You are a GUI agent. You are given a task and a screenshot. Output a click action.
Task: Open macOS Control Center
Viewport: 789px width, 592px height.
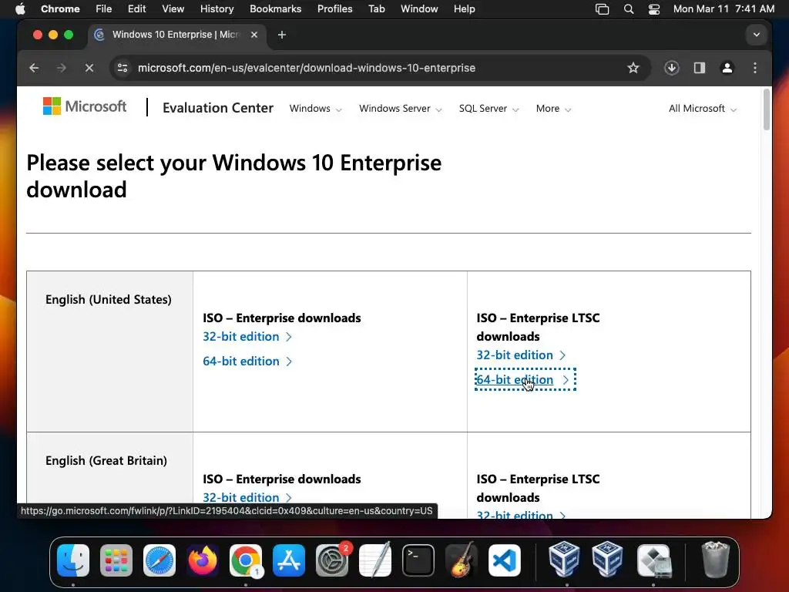tap(654, 9)
